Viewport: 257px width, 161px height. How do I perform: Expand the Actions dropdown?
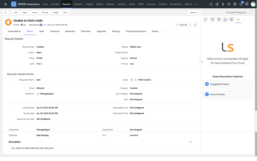point(194,13)
